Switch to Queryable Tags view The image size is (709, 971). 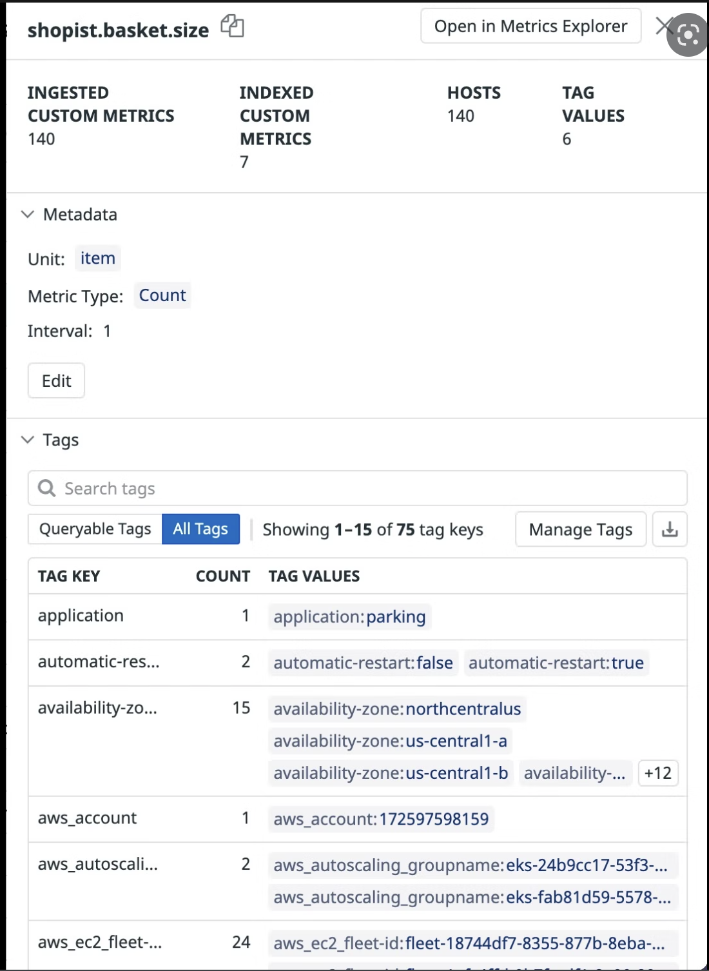[95, 529]
